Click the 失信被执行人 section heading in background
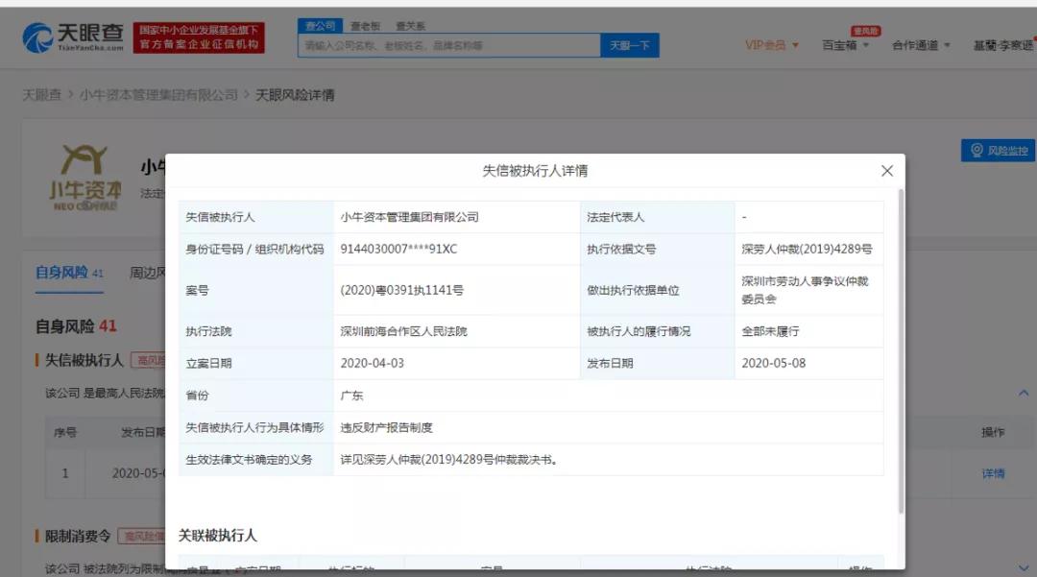The width and height of the screenshot is (1037, 577). pyautogui.click(x=84, y=360)
